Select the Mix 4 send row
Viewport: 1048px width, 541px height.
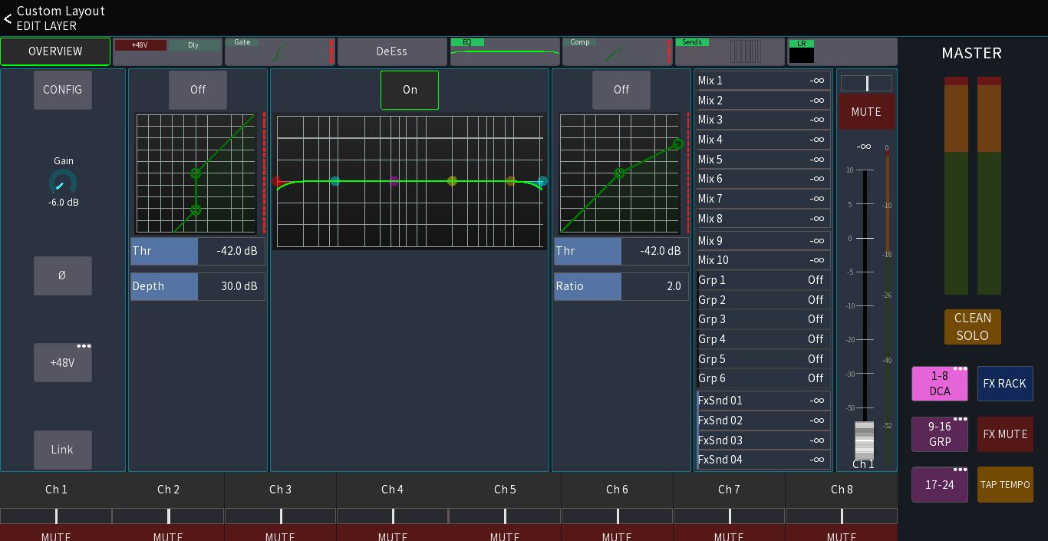(x=763, y=140)
